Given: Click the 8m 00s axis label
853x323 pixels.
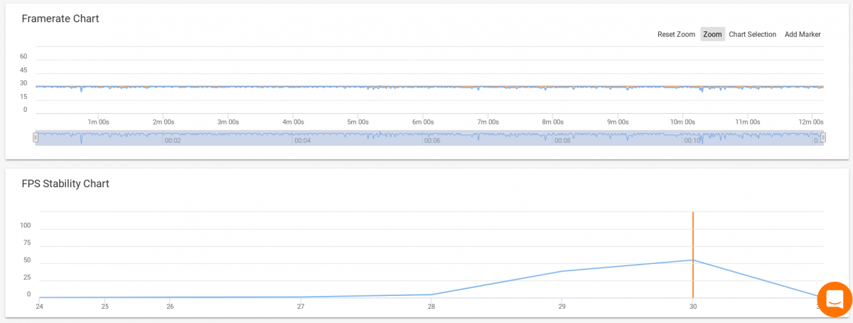Looking at the screenshot, I should [x=552, y=122].
